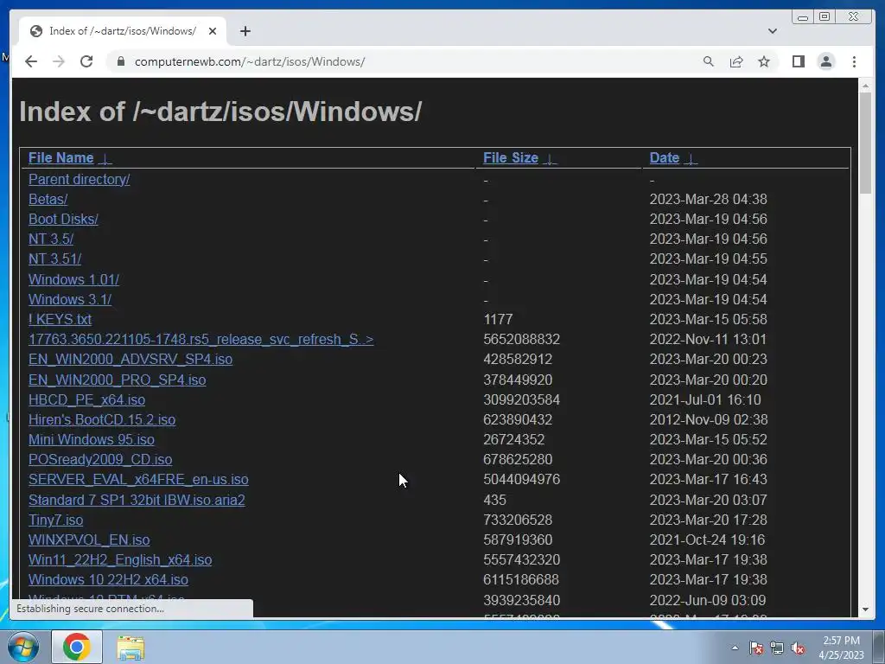
Task: Download Hiren's.BootCD.15.2.iso
Action: (102, 419)
